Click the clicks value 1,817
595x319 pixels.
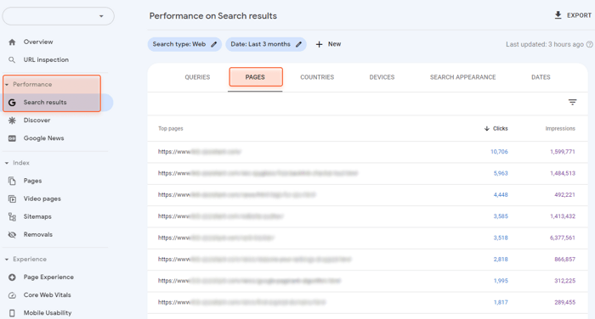501,302
